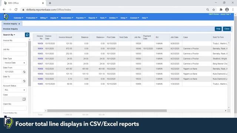Viewport: 237px width, 133px height.
Task: Click the browser zoom magnifier icon in address bar
Action: point(208,10)
